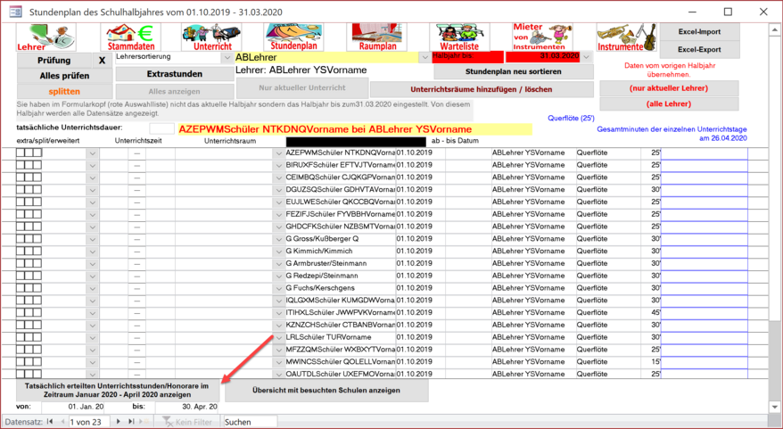The image size is (783, 429).
Task: Tick first checkbox in LRLSchüler TURVorname row
Action: 21,338
